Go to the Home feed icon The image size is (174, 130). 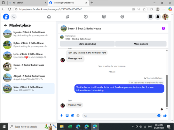pos(49,17)
